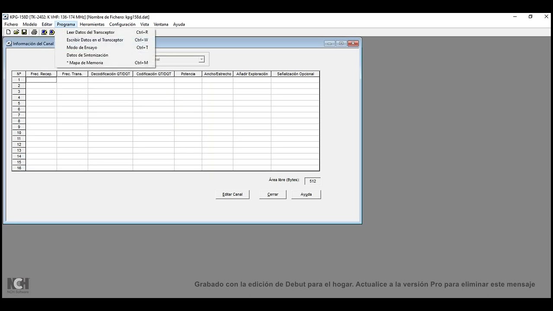Open the Editar menu
The width and height of the screenshot is (553, 311).
pos(47,24)
